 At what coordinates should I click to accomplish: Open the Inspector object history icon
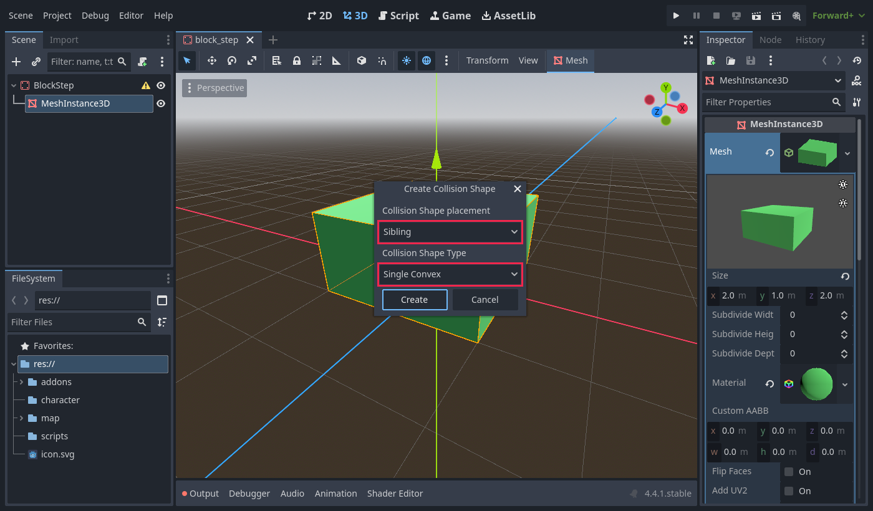click(857, 60)
